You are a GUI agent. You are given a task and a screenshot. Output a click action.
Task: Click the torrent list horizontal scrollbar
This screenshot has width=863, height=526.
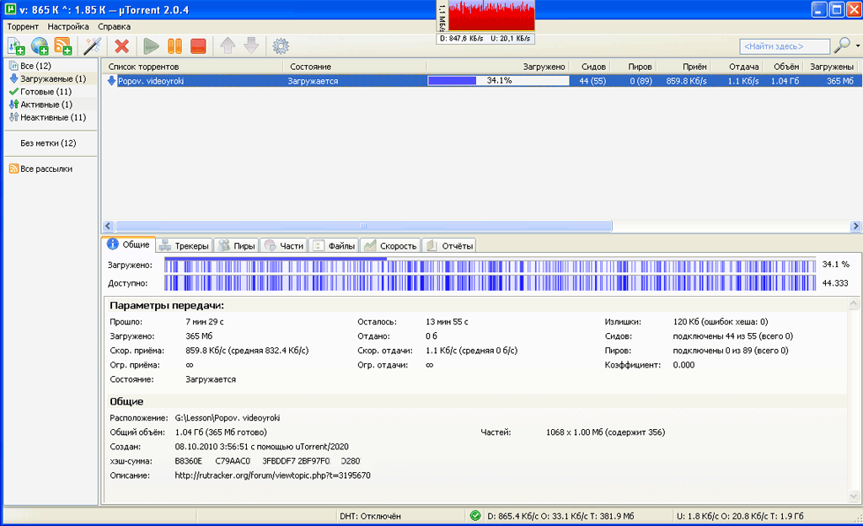(x=364, y=226)
